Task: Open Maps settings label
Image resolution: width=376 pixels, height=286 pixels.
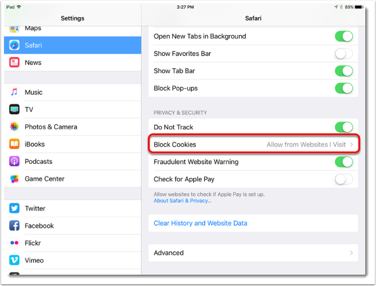Action: point(33,28)
